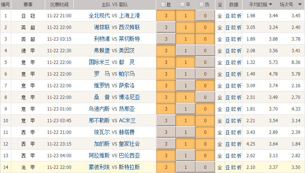Open home team 谢菲联 link

[x=102, y=27]
